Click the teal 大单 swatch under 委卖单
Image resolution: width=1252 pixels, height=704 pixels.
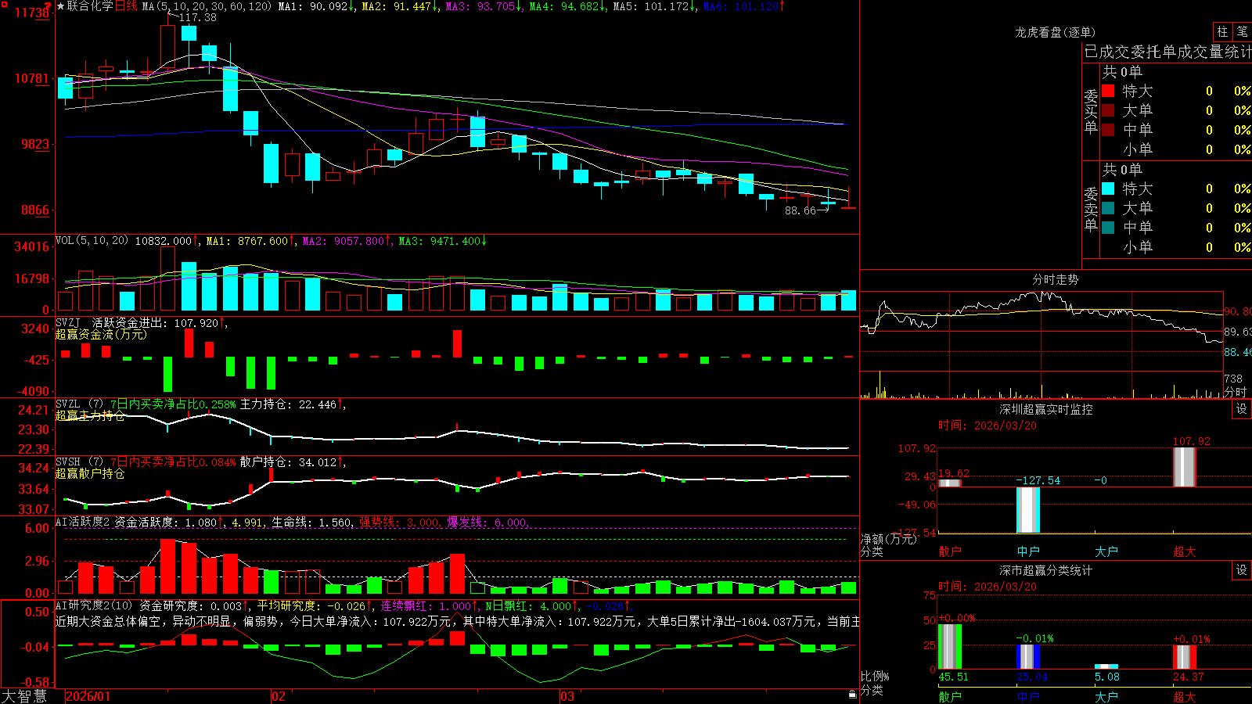click(x=1108, y=208)
